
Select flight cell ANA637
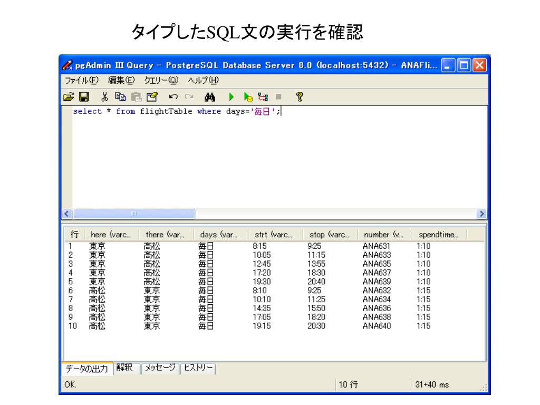pos(377,273)
